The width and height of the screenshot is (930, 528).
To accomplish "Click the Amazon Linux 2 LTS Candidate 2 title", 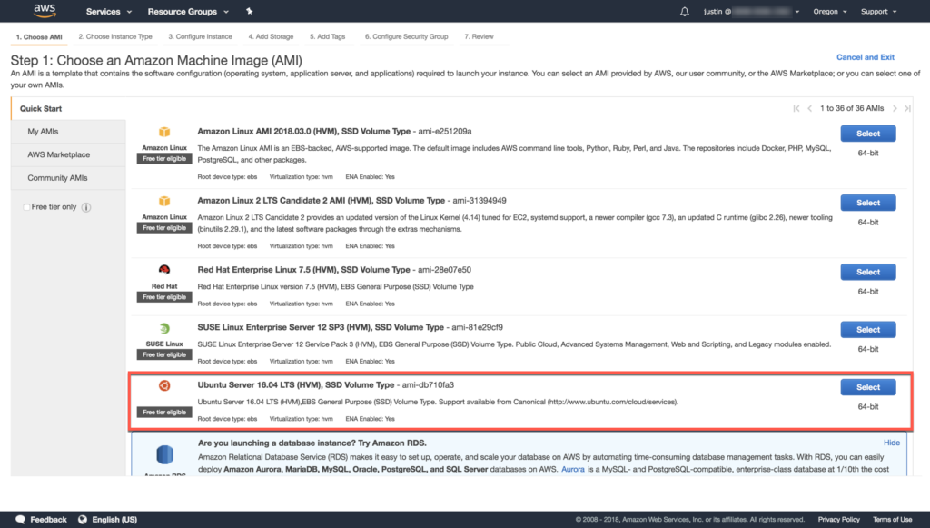I will click(x=321, y=201).
